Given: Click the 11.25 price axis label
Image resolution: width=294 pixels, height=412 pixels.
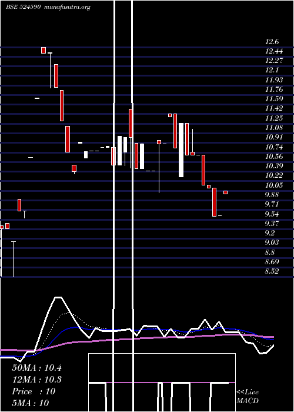Looking at the screenshot, I should point(274,118).
